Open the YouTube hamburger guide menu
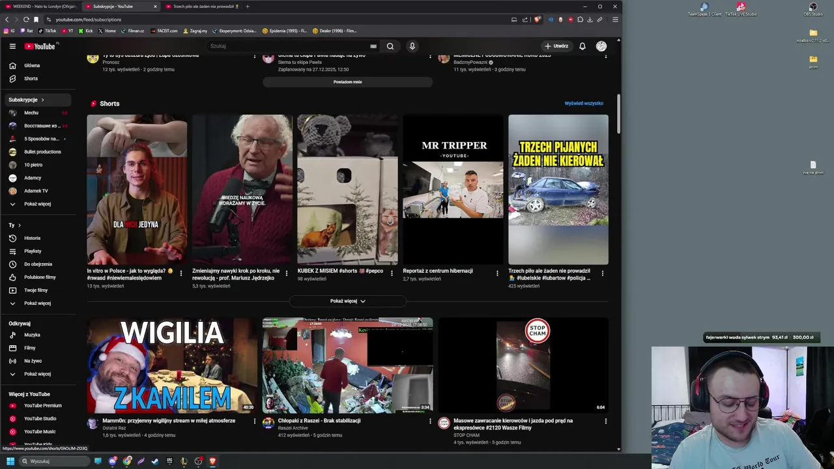Screen dimensions: 834x469 [x=12, y=46]
